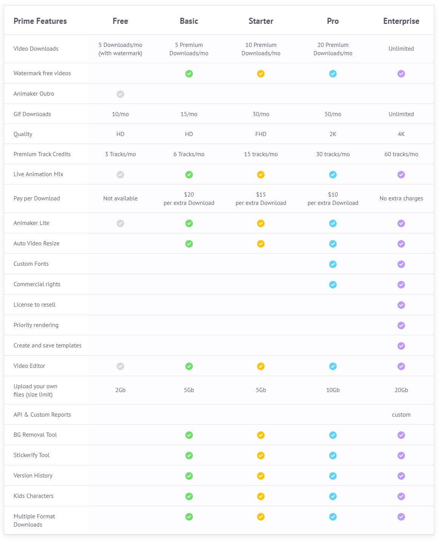Click blue Pro checkmark for Commercial rights
439x541 pixels.
[x=333, y=285]
